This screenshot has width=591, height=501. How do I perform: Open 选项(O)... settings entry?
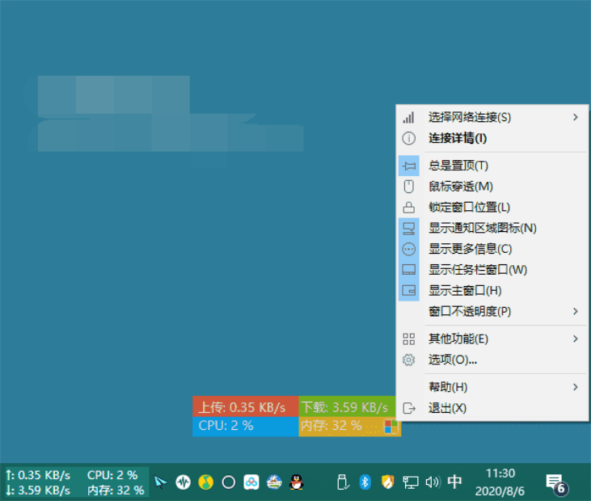(492, 360)
